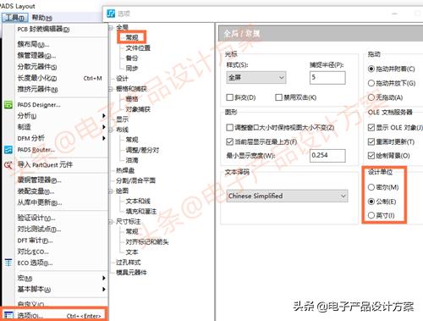Select 同步 in options tree
The image size is (423, 321).
tap(132, 69)
